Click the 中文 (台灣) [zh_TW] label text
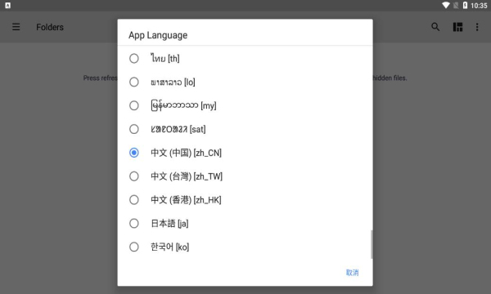The image size is (491, 294). 187,176
